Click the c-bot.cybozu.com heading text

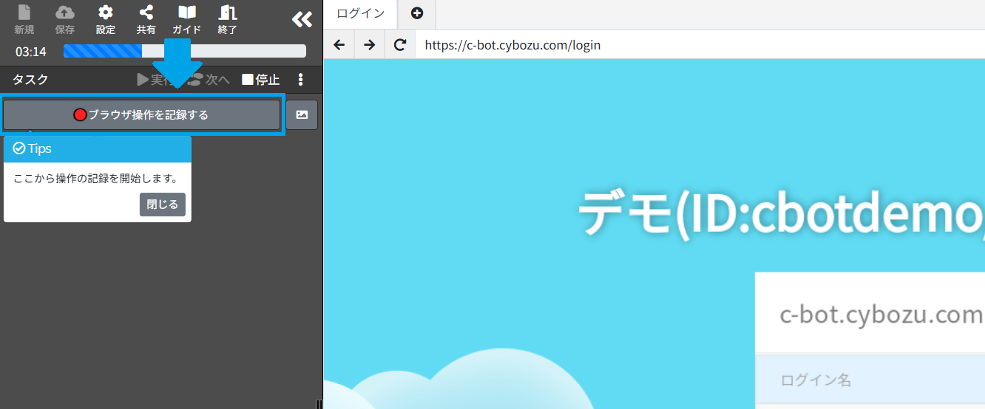click(x=881, y=315)
